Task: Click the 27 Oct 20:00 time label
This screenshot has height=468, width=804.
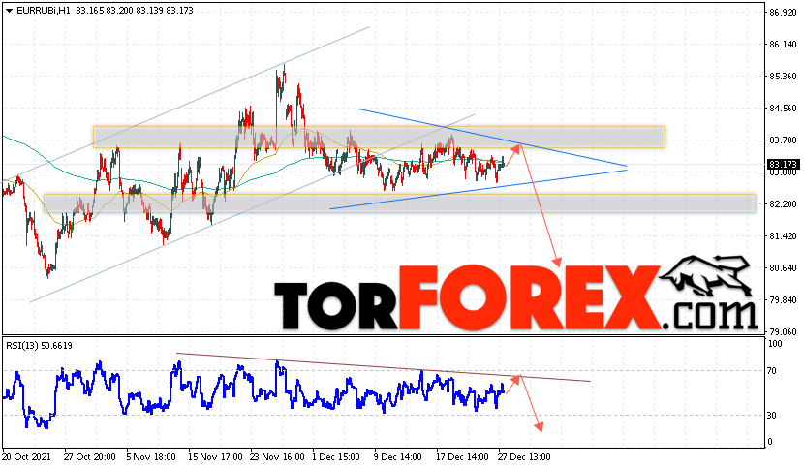Action: point(90,456)
